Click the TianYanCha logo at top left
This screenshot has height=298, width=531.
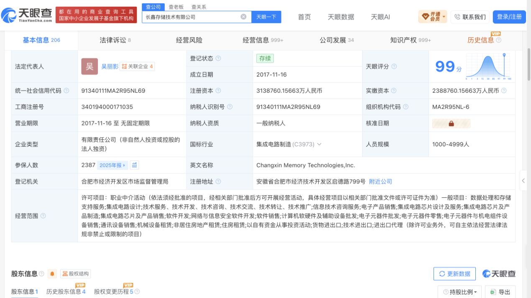point(27,15)
